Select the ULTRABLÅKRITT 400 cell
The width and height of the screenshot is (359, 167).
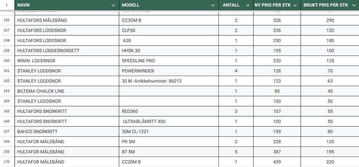(169, 122)
